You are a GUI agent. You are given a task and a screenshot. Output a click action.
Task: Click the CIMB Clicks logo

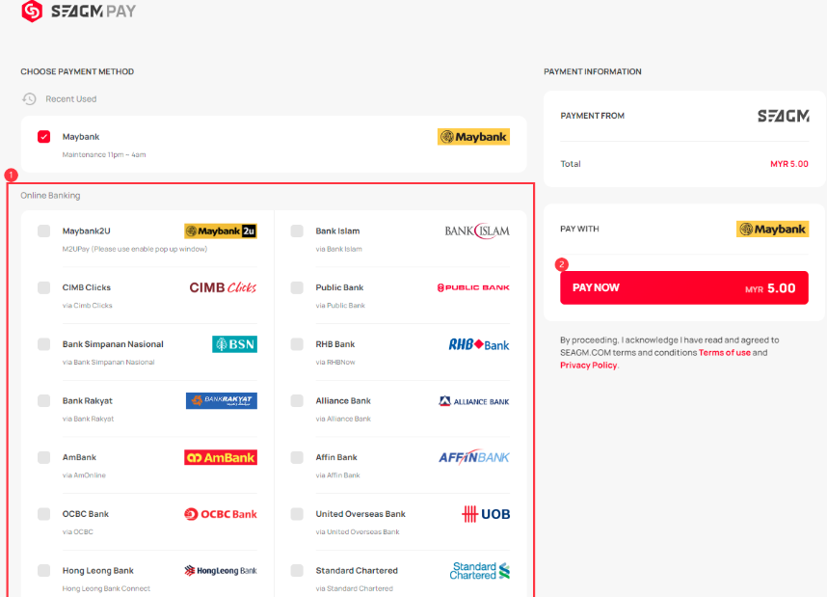point(223,287)
